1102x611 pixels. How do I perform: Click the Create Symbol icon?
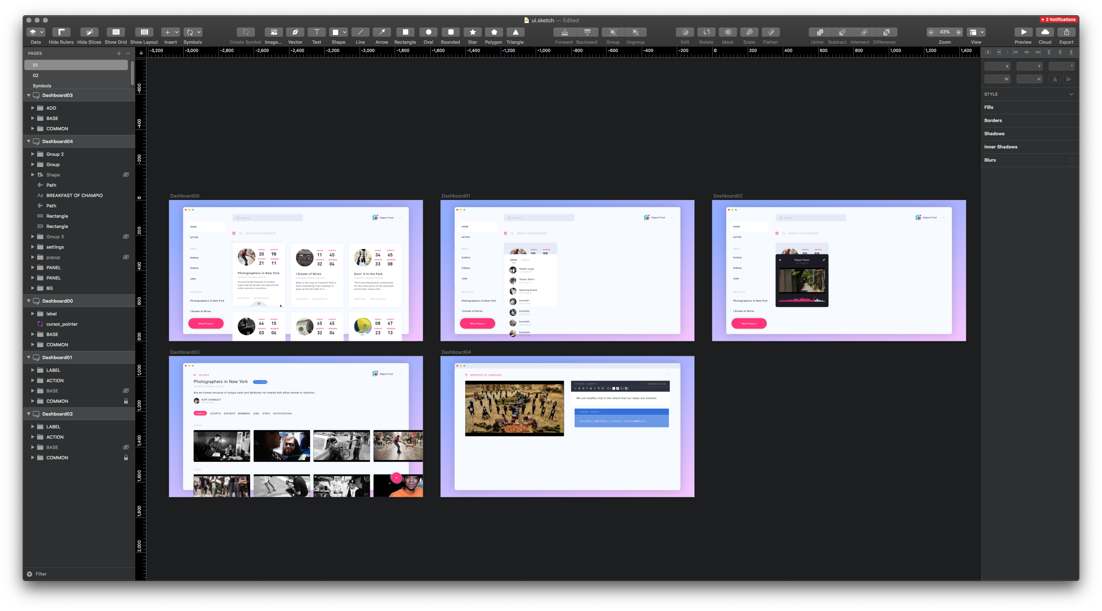point(245,32)
